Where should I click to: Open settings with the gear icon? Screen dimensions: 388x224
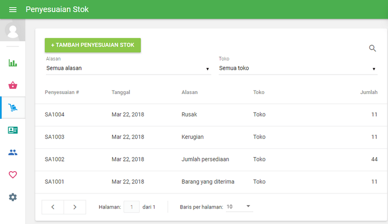tap(13, 197)
